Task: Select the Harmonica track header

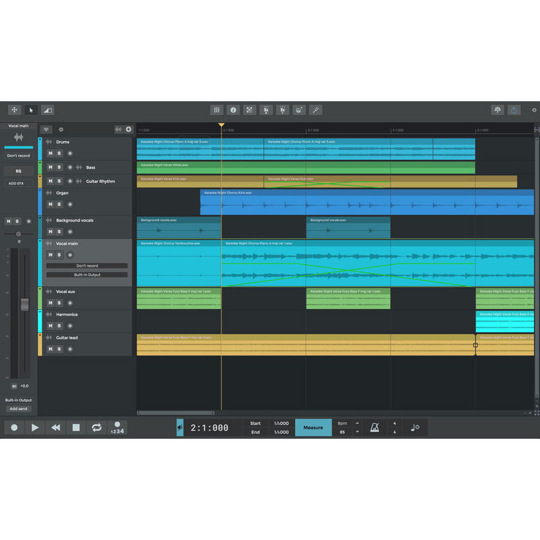Action: click(x=85, y=321)
